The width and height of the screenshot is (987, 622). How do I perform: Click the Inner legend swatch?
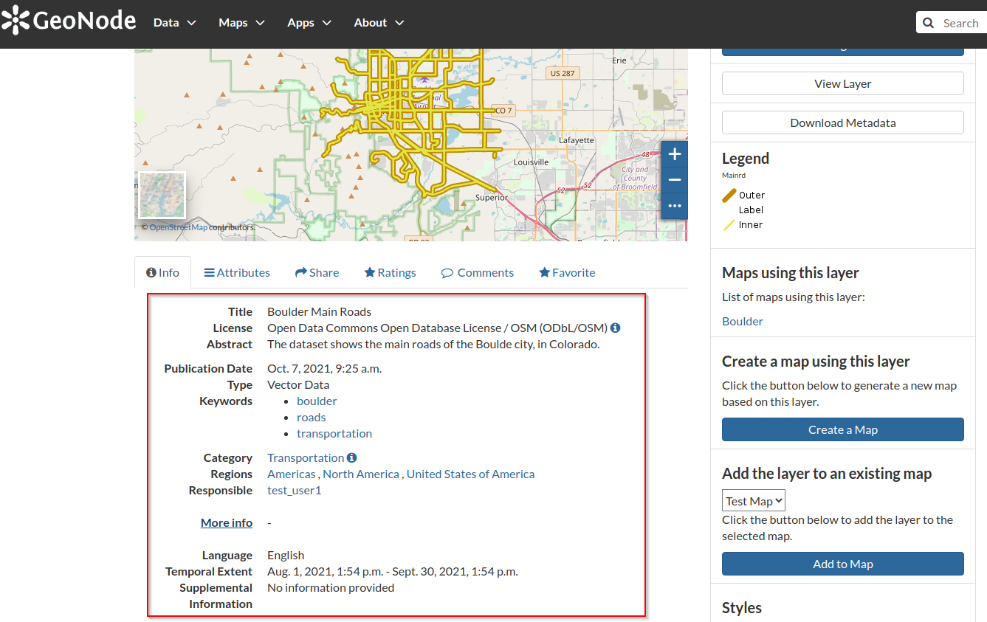point(729,225)
